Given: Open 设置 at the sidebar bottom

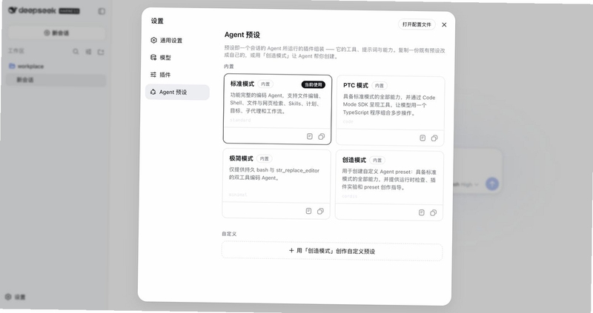Looking at the screenshot, I should click(x=16, y=297).
